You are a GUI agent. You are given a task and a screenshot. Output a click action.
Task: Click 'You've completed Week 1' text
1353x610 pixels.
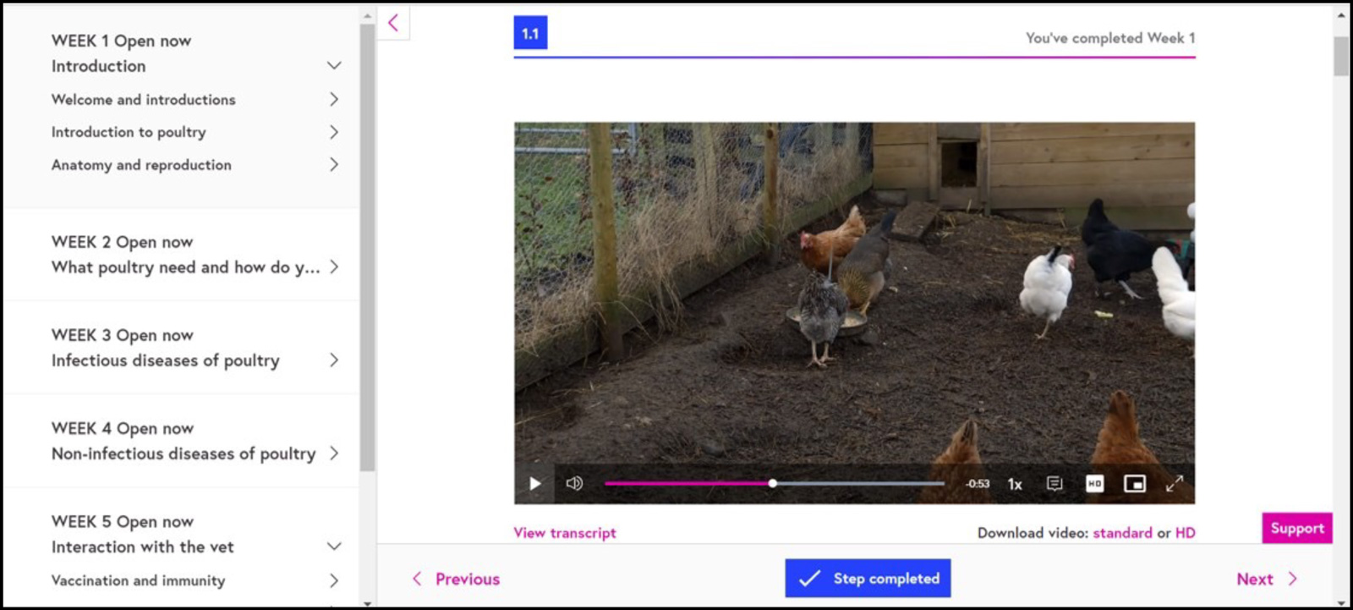(1110, 38)
